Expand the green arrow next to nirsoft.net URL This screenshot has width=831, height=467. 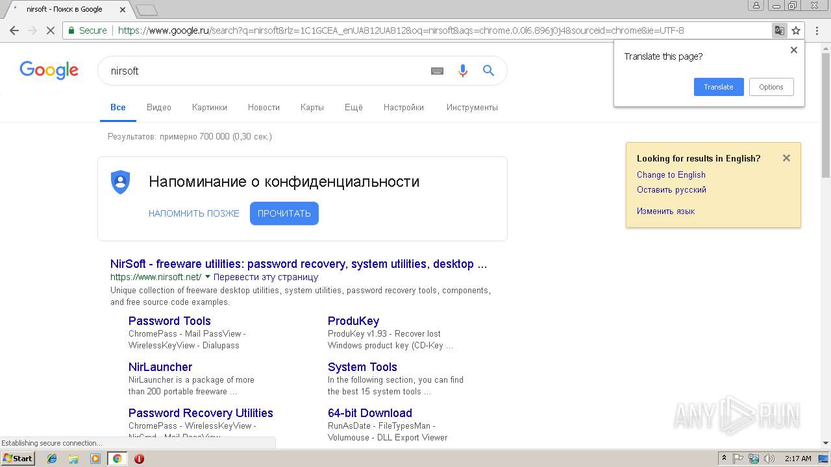pyautogui.click(x=208, y=277)
